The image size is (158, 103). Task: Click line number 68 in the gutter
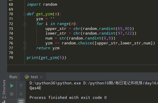(11, 4)
